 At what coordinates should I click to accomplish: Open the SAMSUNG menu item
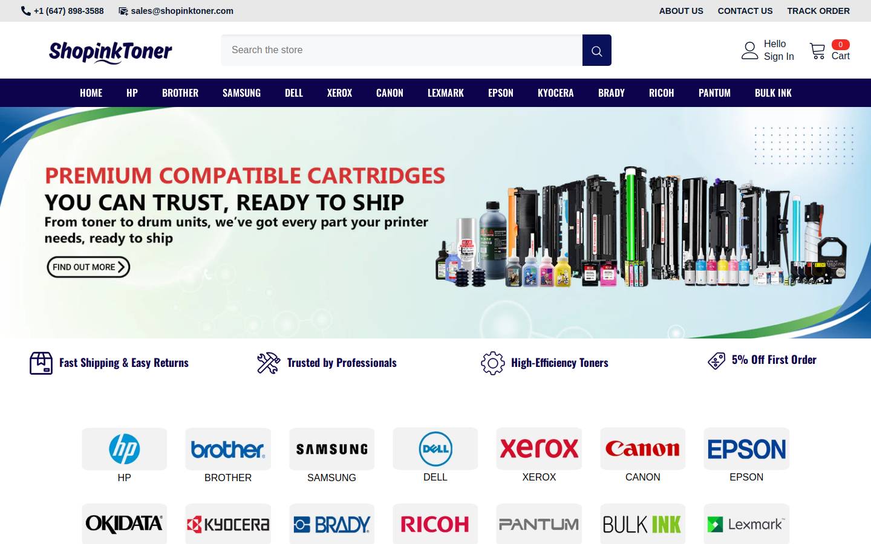click(x=242, y=92)
